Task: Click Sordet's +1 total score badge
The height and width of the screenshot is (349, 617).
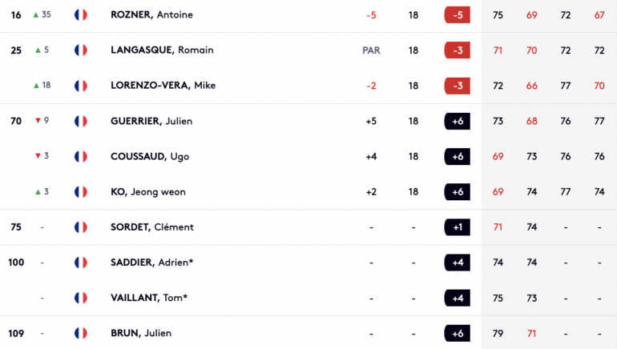Action: (457, 227)
